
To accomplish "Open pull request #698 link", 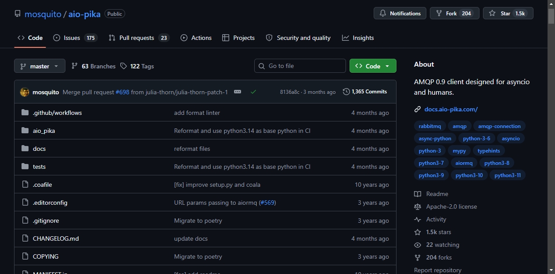I will (x=123, y=92).
